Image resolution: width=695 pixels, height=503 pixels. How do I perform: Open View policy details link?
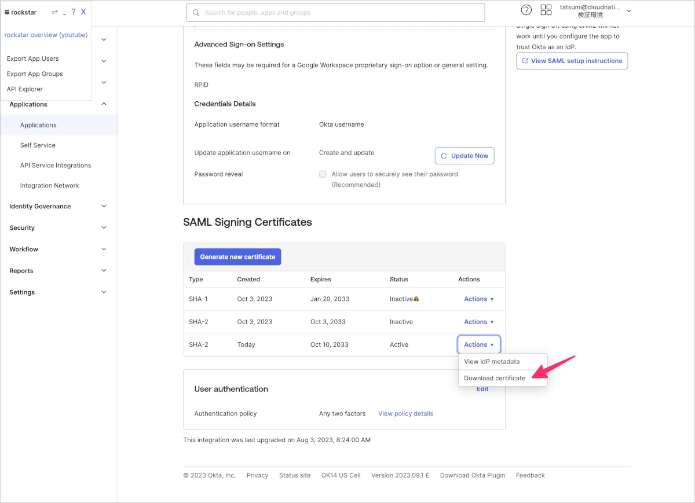pyautogui.click(x=405, y=414)
